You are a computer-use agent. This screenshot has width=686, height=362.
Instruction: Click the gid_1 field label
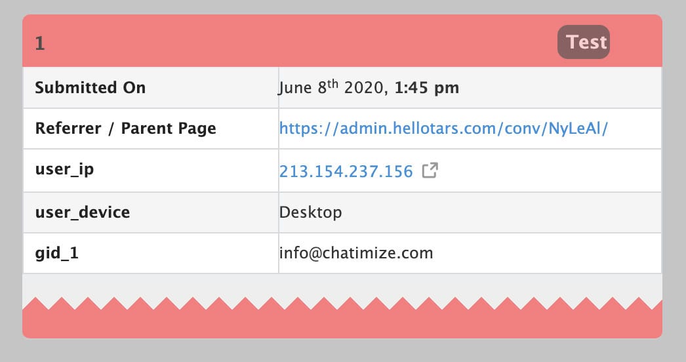[57, 253]
